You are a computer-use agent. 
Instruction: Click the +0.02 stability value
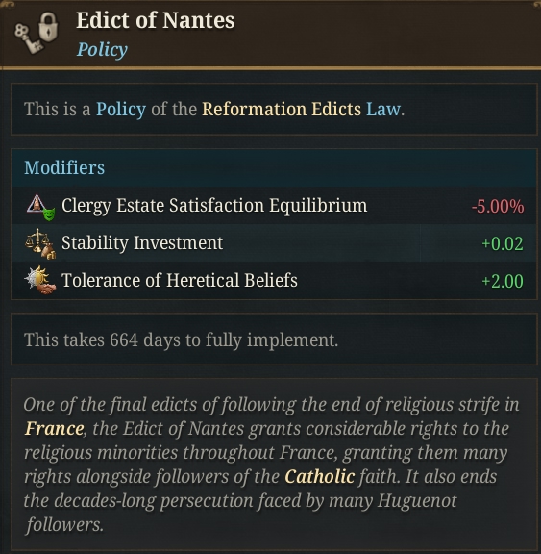coord(503,243)
